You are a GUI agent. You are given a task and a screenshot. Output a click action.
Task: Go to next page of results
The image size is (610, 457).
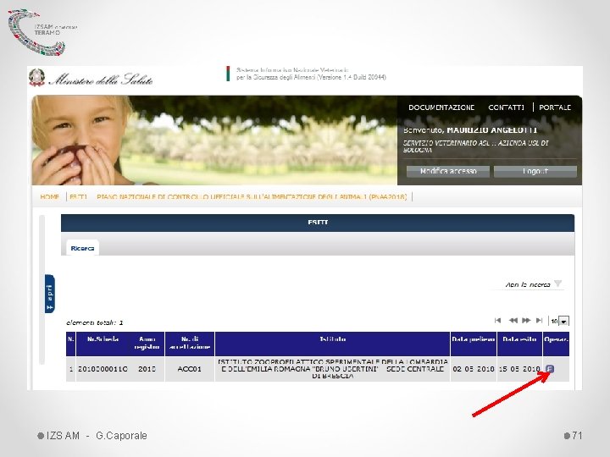(526, 321)
